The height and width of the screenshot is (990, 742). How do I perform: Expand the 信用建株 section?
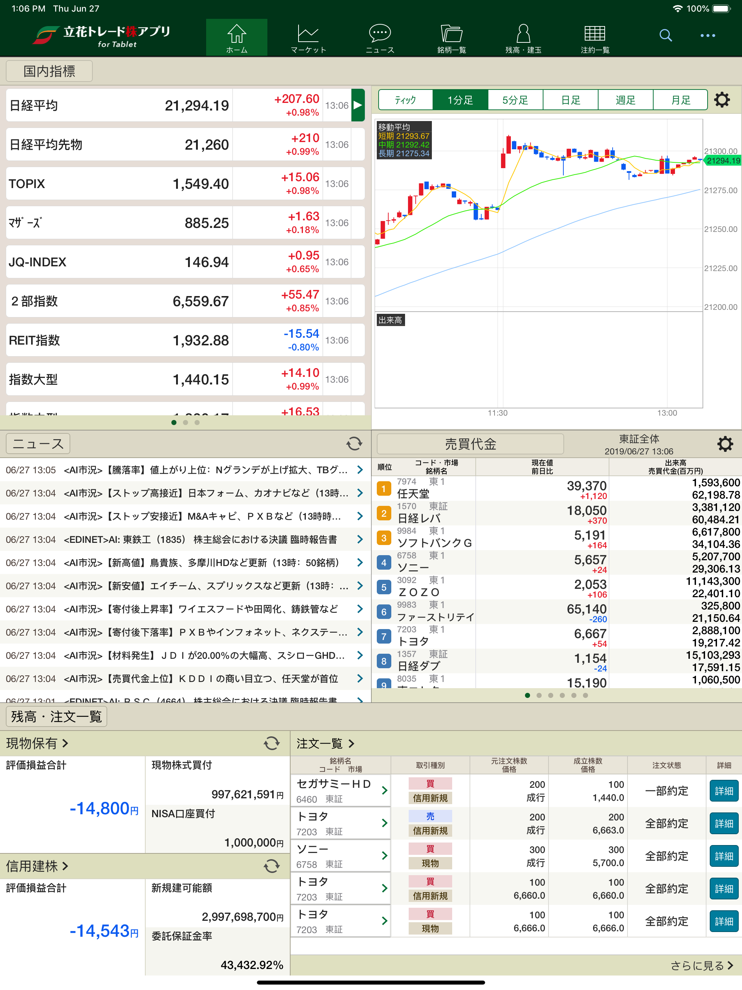[37, 866]
